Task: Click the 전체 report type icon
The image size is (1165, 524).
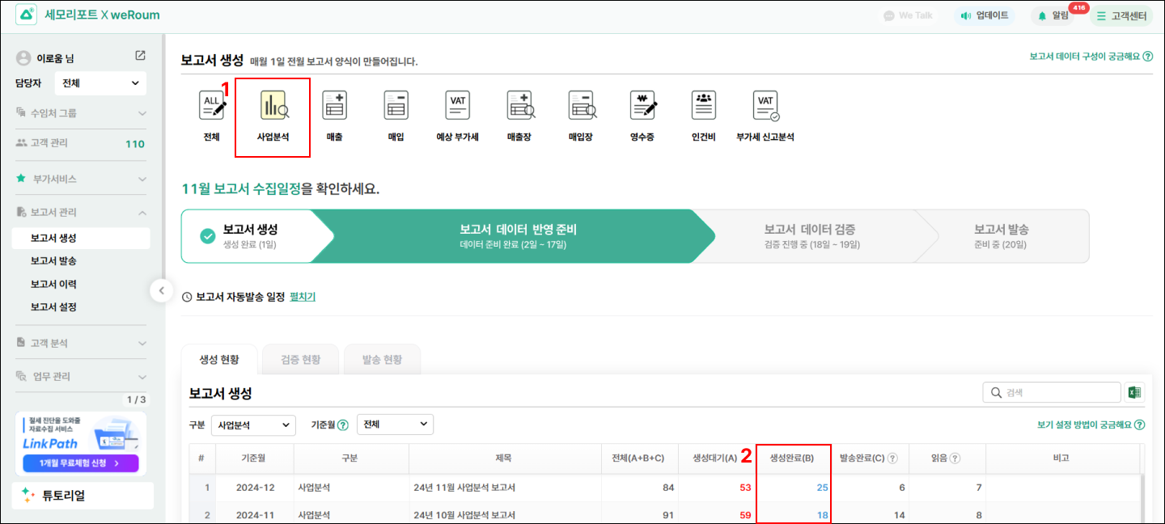Action: (x=212, y=107)
